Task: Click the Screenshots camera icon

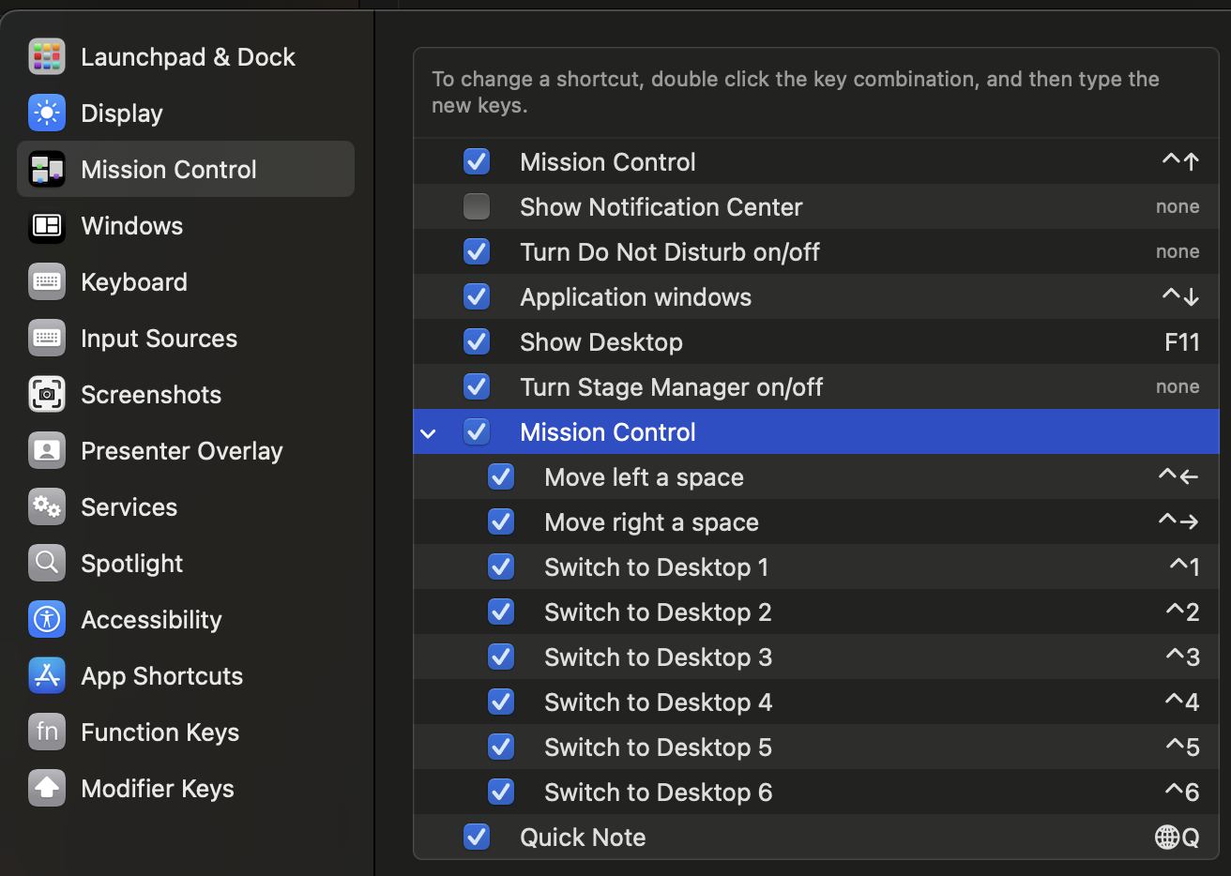Action: [x=47, y=394]
